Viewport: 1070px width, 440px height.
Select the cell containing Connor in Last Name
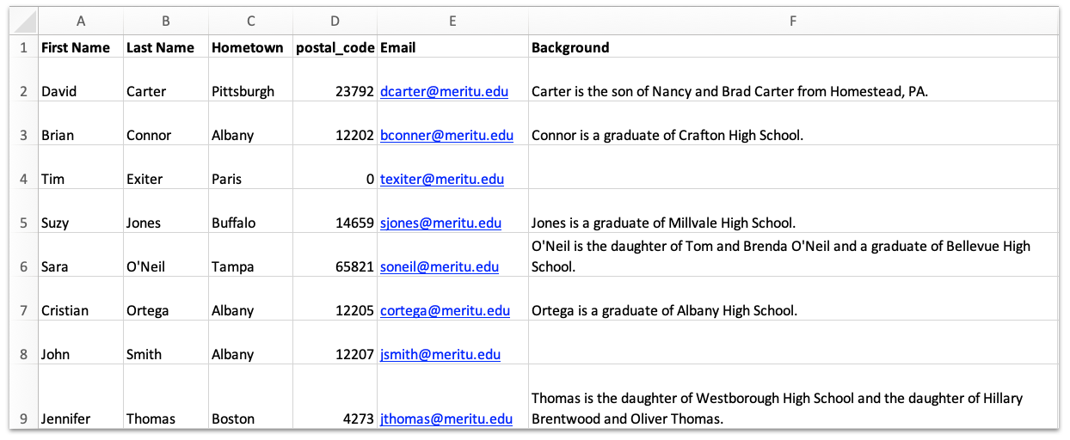coord(166,124)
